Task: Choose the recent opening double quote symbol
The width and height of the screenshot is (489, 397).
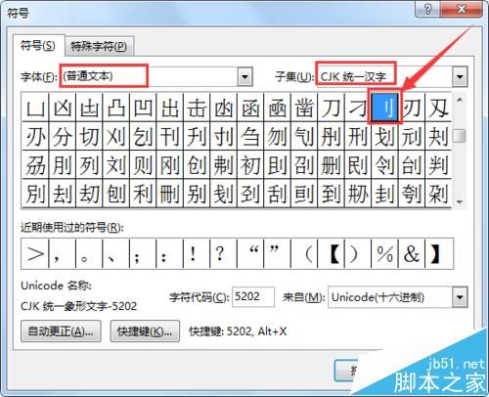Action: tap(250, 253)
